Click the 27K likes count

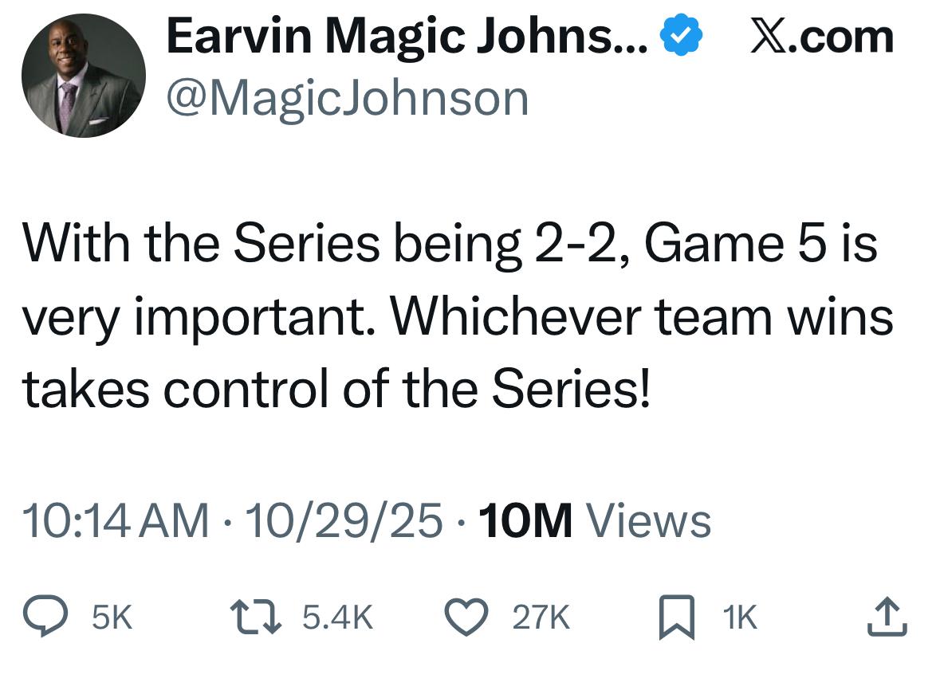pyautogui.click(x=541, y=618)
